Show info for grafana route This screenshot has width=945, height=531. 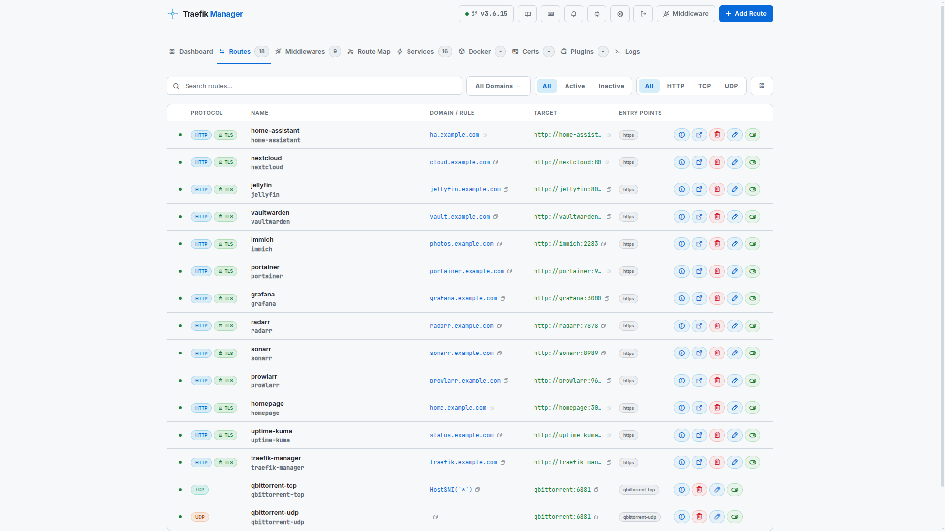[682, 298]
